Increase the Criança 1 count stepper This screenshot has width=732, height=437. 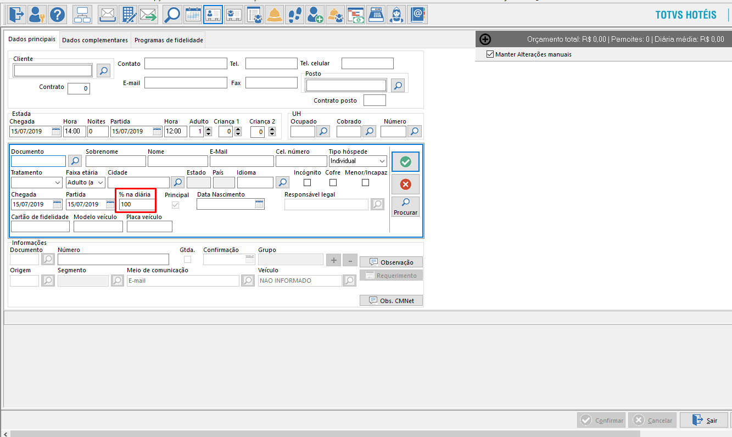click(237, 129)
